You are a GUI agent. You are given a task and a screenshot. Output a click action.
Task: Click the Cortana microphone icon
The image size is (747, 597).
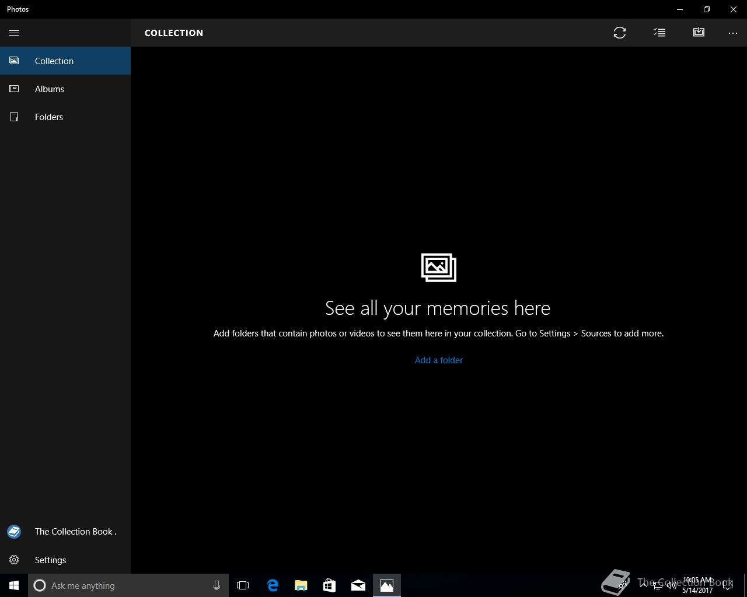coord(217,585)
